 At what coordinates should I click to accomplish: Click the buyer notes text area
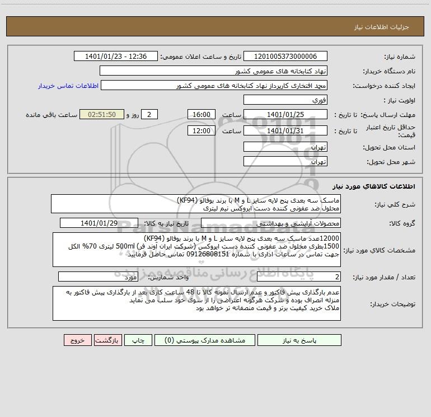point(196,303)
